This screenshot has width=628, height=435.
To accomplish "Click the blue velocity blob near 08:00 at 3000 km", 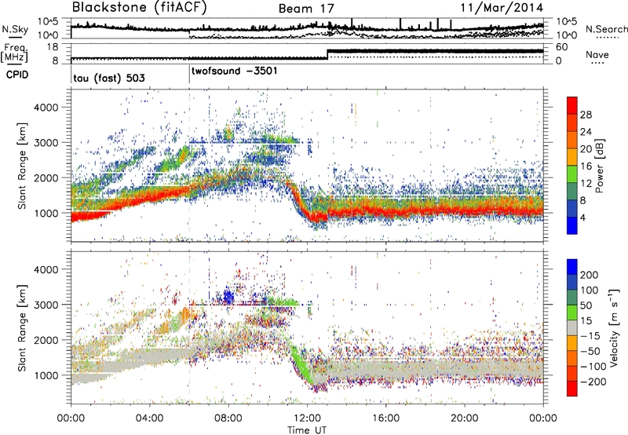I will click(228, 297).
